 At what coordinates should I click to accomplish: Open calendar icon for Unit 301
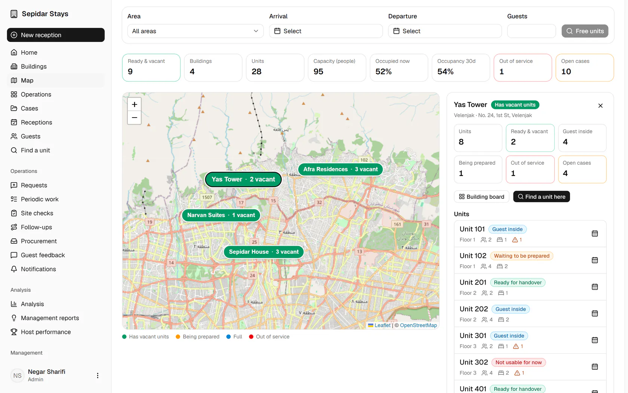[595, 340]
